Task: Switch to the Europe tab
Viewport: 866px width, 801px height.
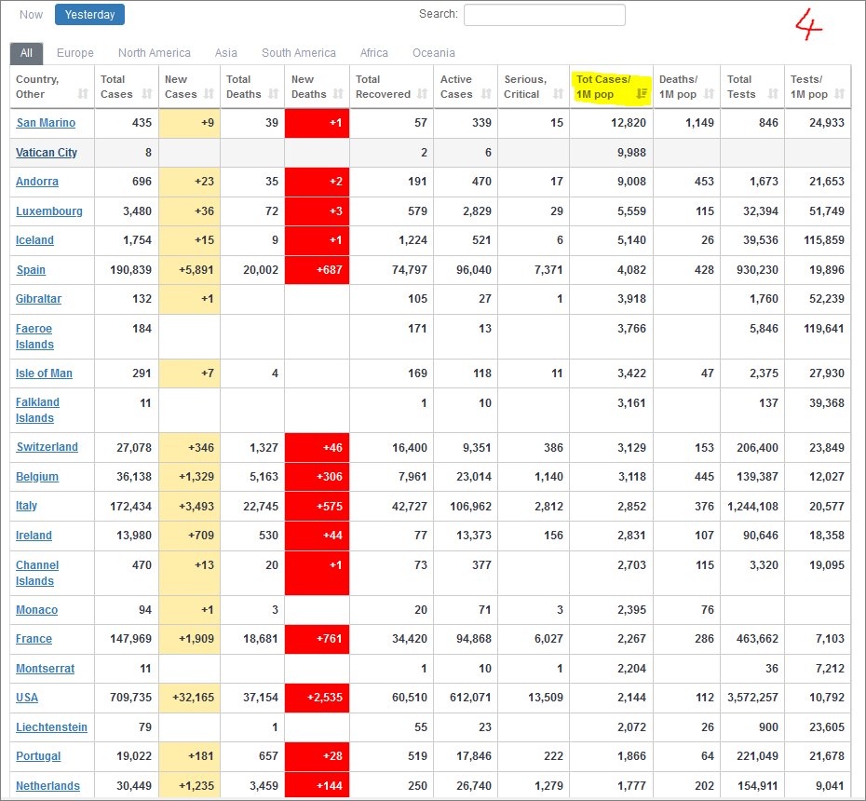Action: pyautogui.click(x=74, y=53)
